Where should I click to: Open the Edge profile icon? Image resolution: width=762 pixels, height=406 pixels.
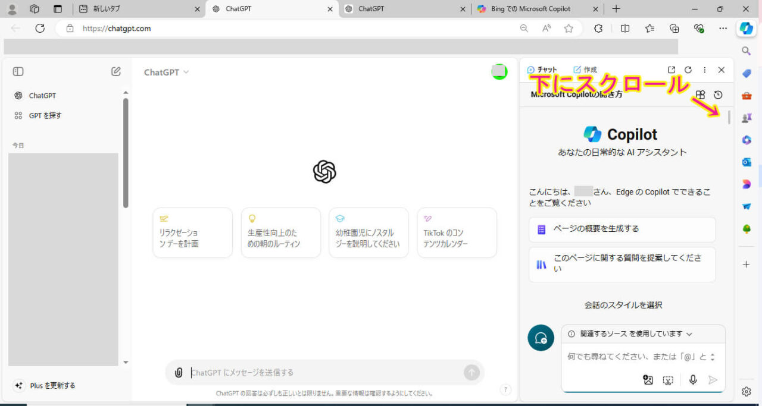click(x=12, y=9)
